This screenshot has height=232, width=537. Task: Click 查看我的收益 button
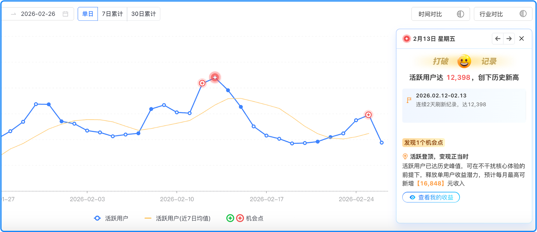point(431,197)
